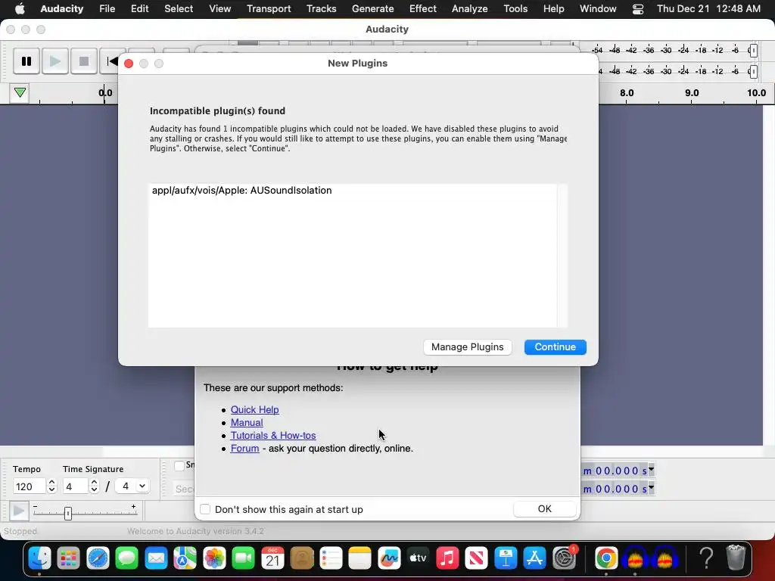Open Contacts from the dock
This screenshot has height=581, width=775.
(301, 559)
